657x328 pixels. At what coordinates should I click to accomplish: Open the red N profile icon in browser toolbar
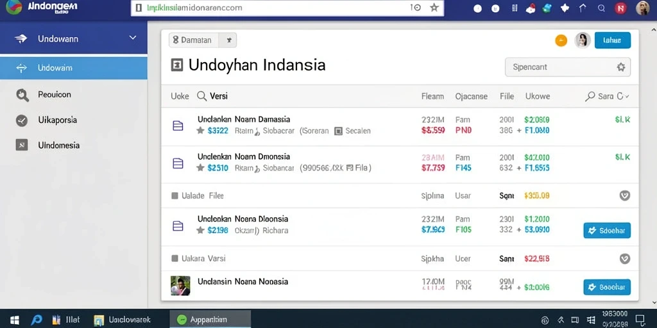620,8
